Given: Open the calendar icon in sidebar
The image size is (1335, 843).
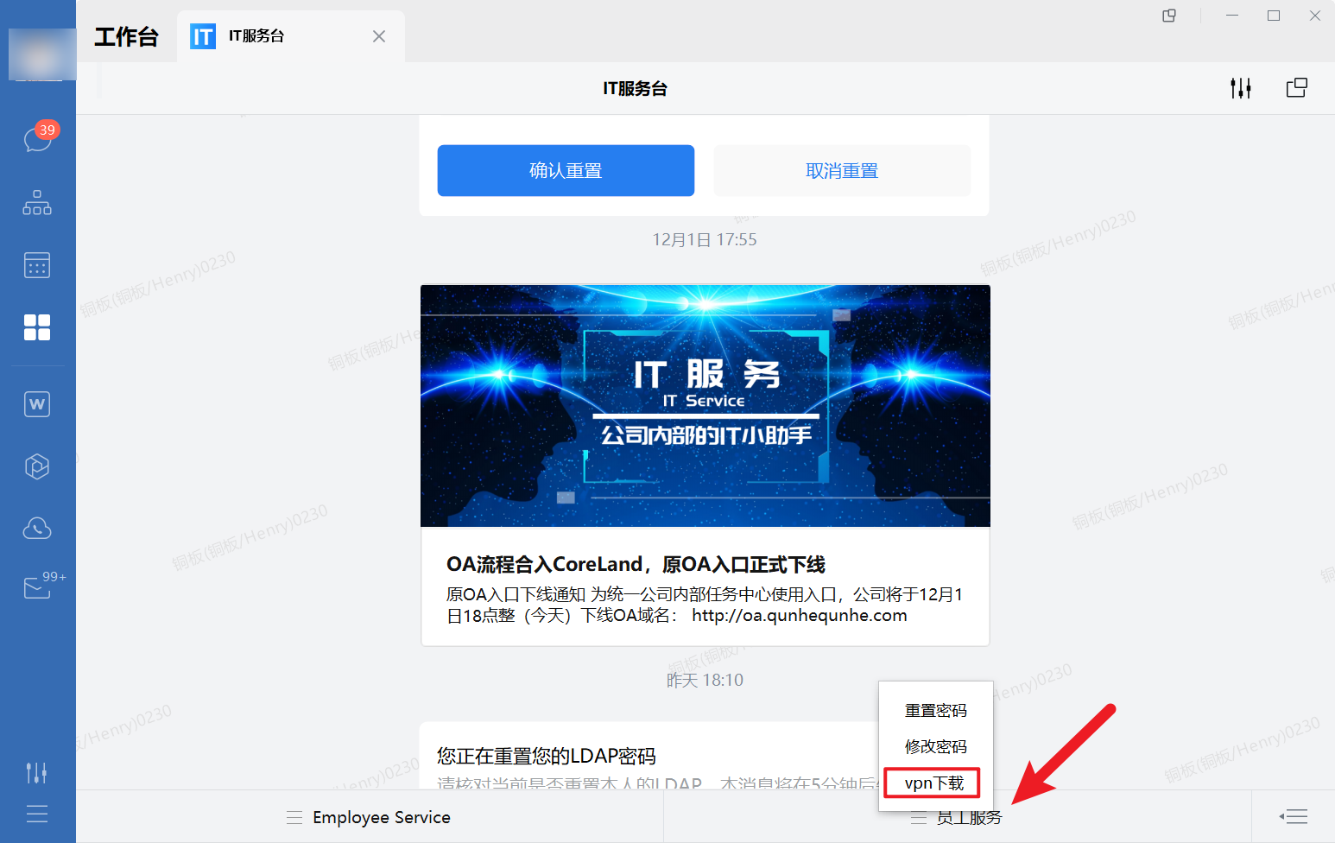Looking at the screenshot, I should (x=37, y=265).
